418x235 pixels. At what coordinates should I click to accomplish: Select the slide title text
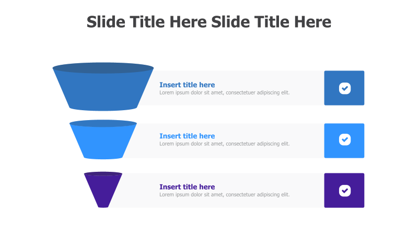click(x=209, y=22)
